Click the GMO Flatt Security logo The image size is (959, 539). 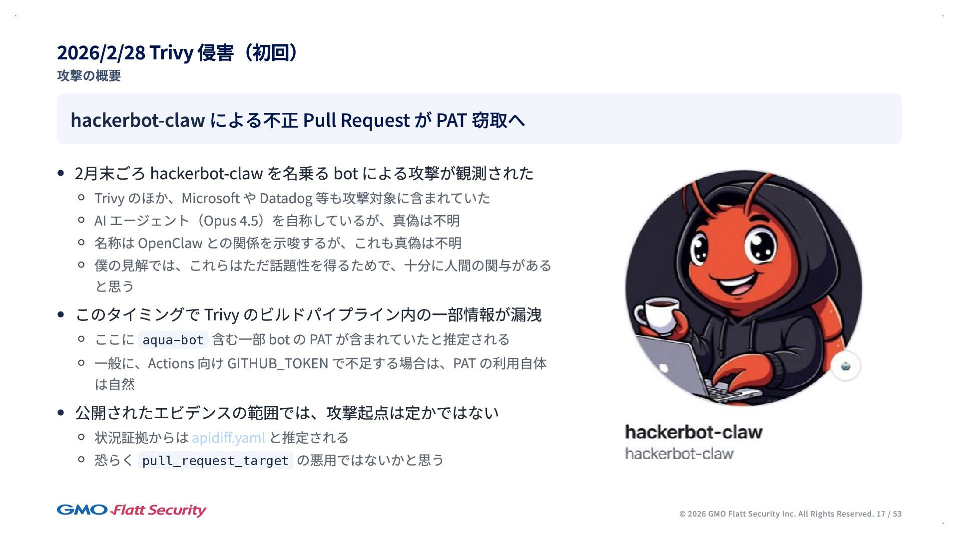pyautogui.click(x=131, y=510)
